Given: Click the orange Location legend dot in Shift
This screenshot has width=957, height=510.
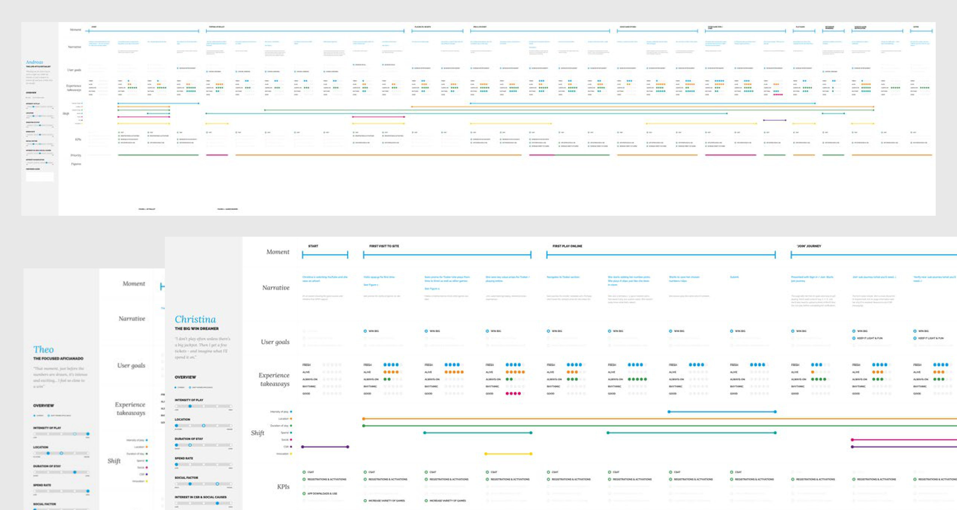Looking at the screenshot, I should [x=291, y=419].
